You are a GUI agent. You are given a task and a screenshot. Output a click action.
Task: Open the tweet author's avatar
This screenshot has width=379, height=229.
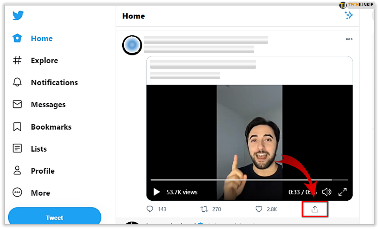pyautogui.click(x=132, y=45)
